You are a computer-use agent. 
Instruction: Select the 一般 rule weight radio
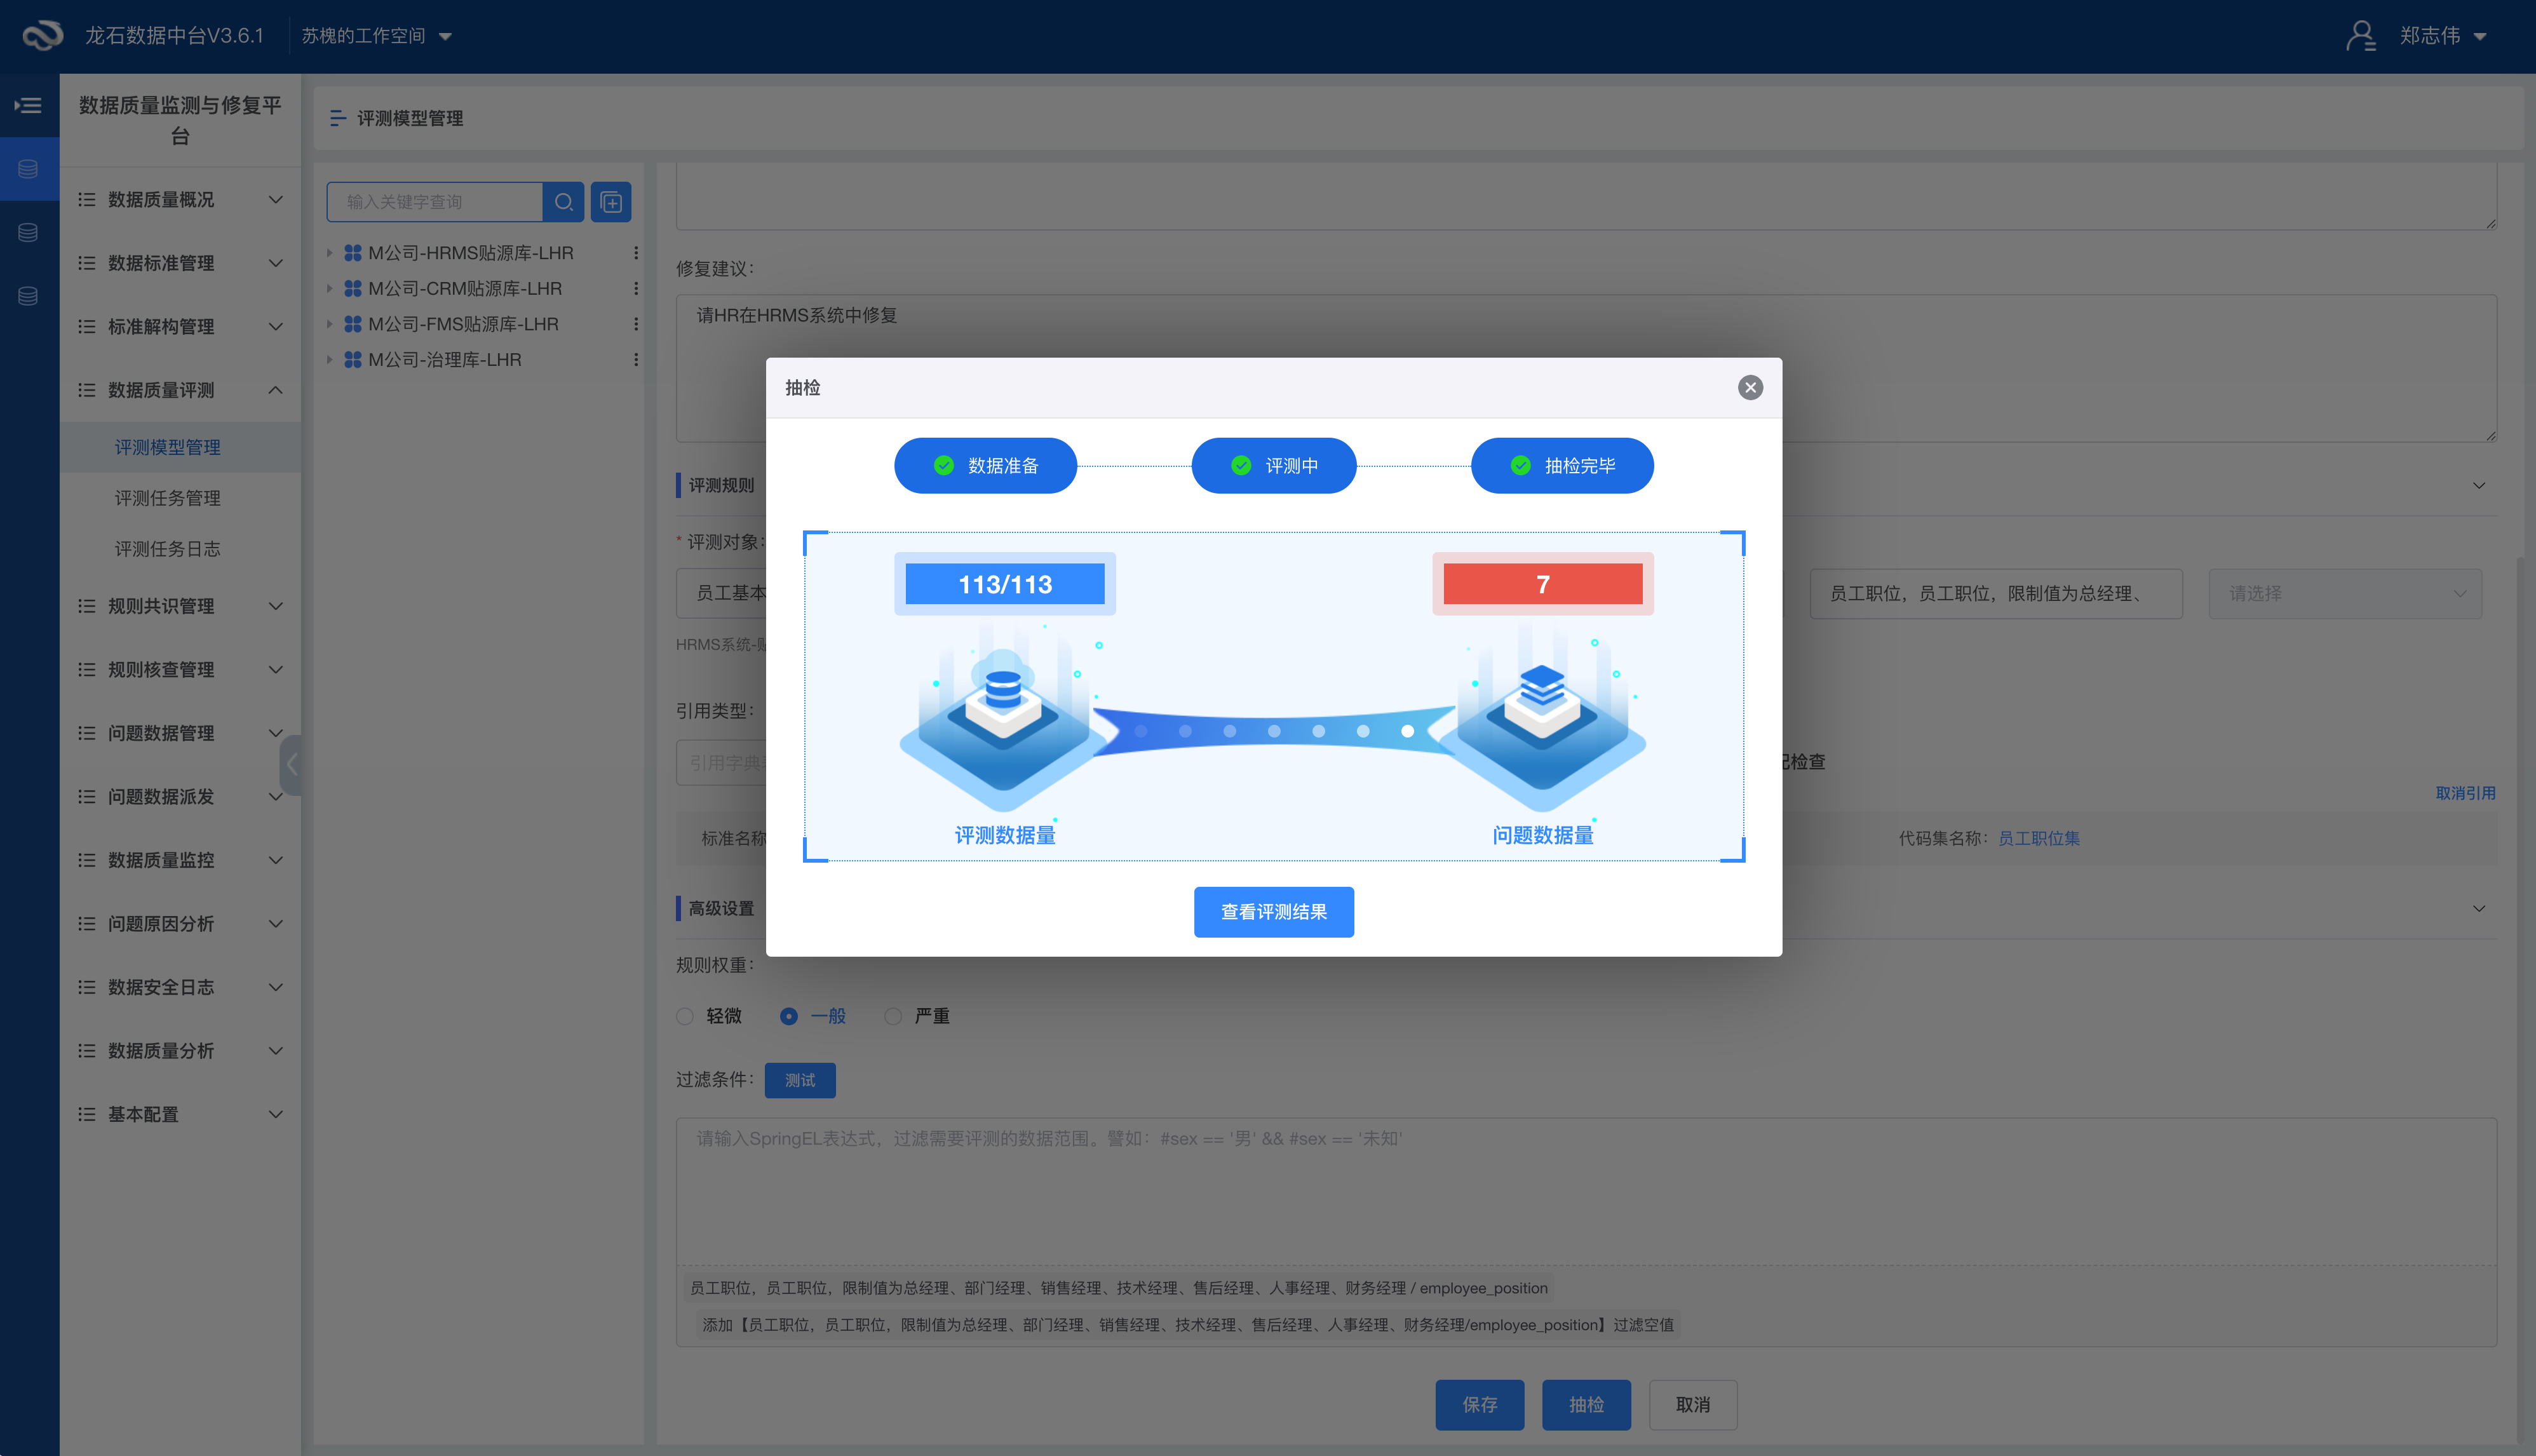pyautogui.click(x=789, y=1016)
